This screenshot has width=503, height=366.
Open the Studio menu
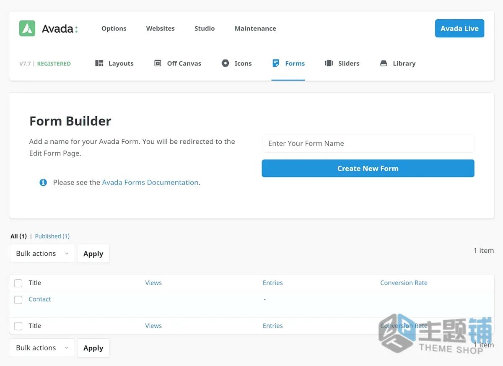(x=205, y=29)
